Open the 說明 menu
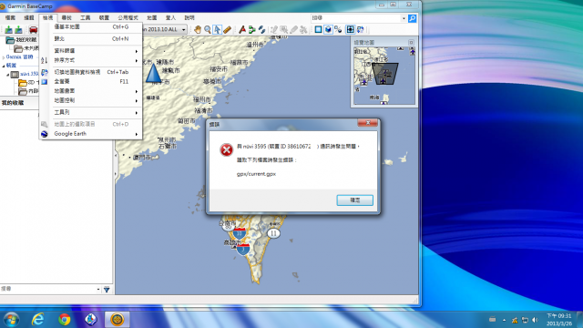This screenshot has height=328, width=583. pyautogui.click(x=189, y=18)
